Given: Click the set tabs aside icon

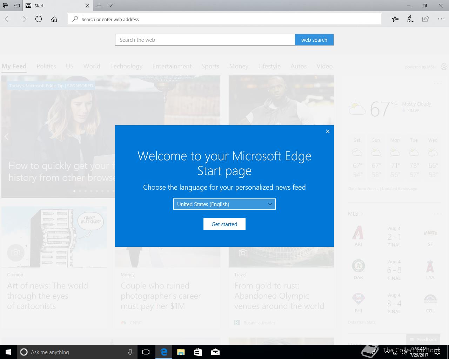Looking at the screenshot, I should click(17, 6).
